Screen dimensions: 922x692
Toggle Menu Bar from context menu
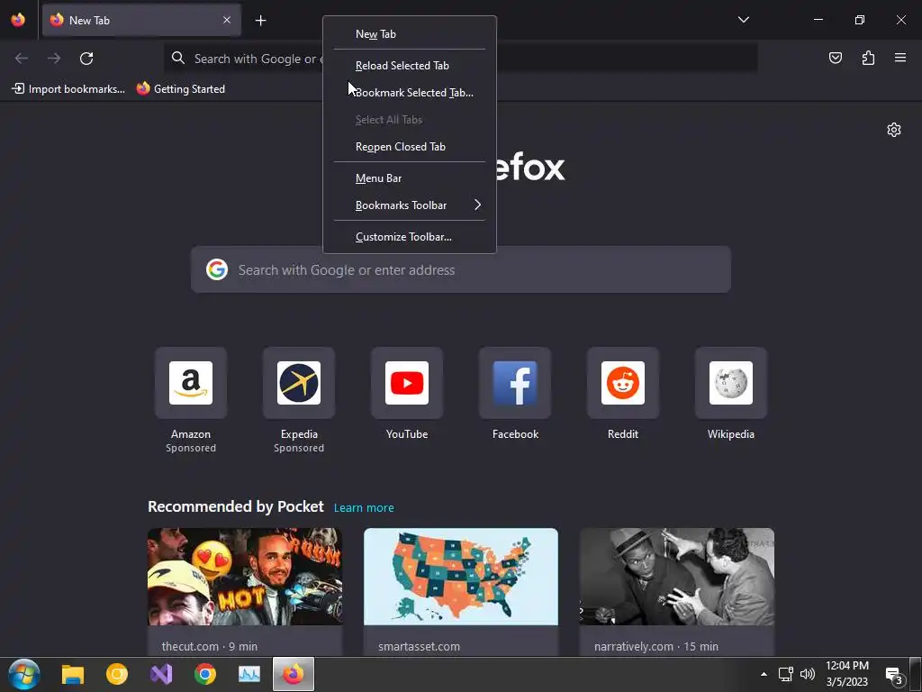[x=410, y=178]
